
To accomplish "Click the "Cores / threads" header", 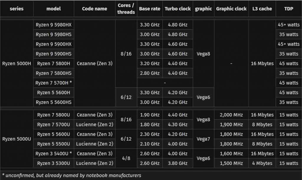I will [126, 9].
